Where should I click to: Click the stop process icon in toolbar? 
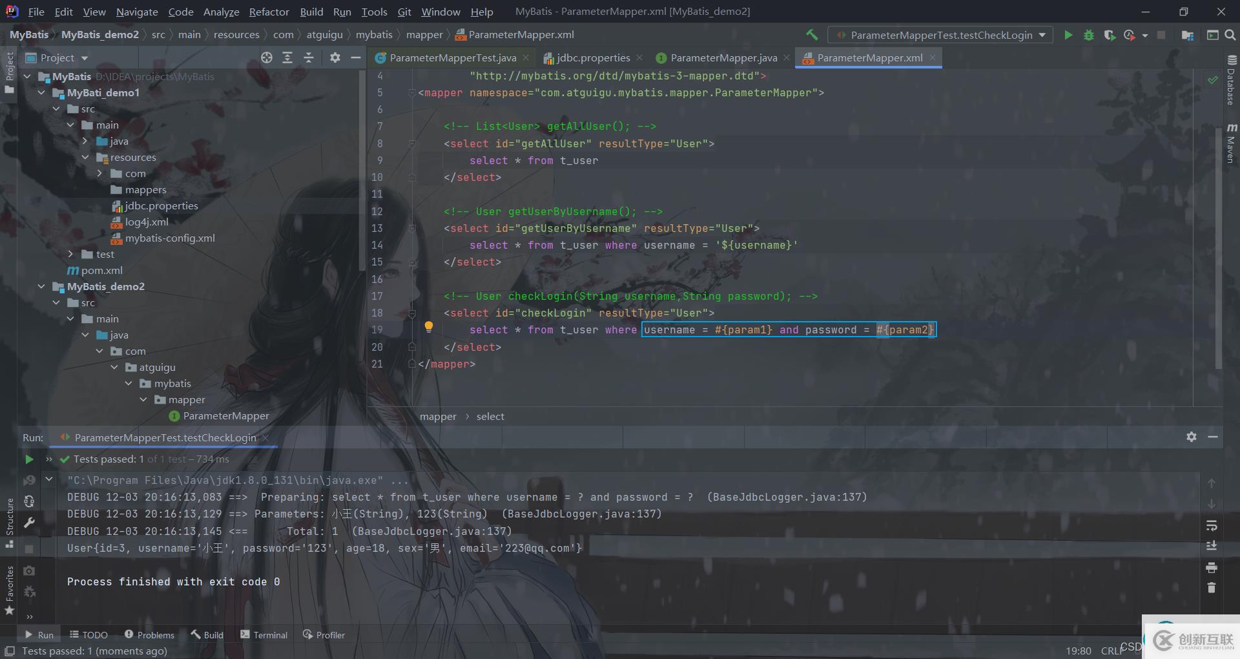tap(1161, 35)
